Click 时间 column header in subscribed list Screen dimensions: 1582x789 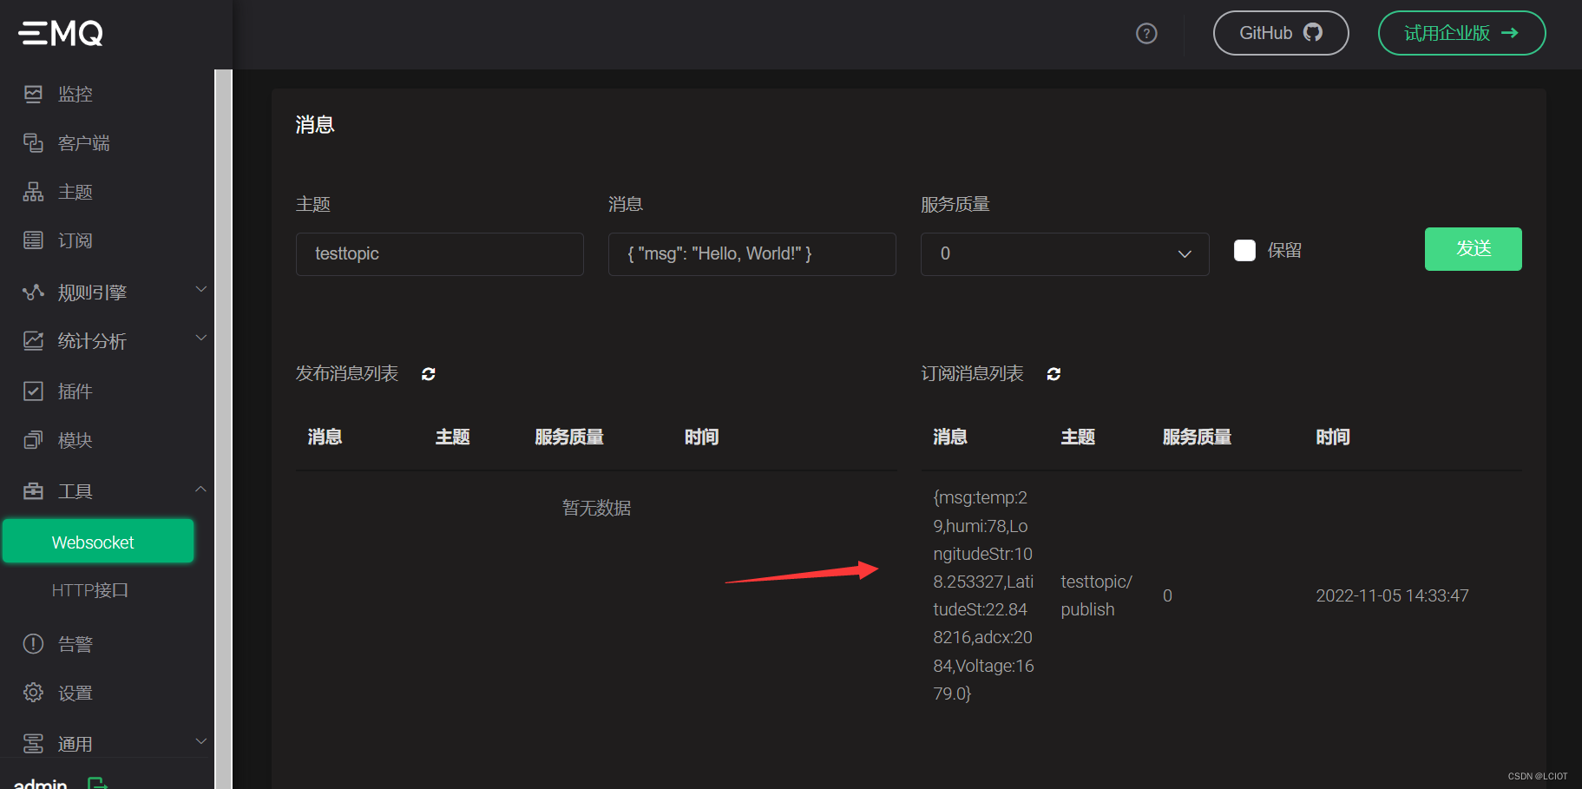pos(1333,437)
